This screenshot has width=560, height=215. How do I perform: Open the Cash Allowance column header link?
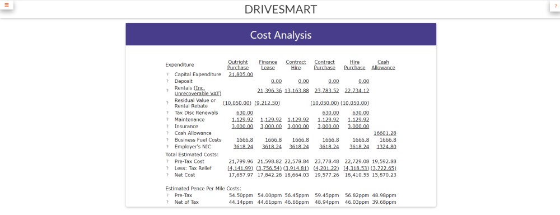(383, 64)
